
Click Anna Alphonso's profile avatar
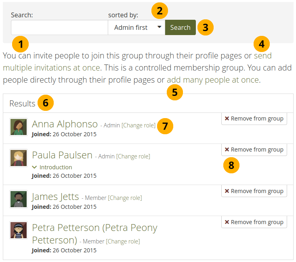[x=19, y=127]
